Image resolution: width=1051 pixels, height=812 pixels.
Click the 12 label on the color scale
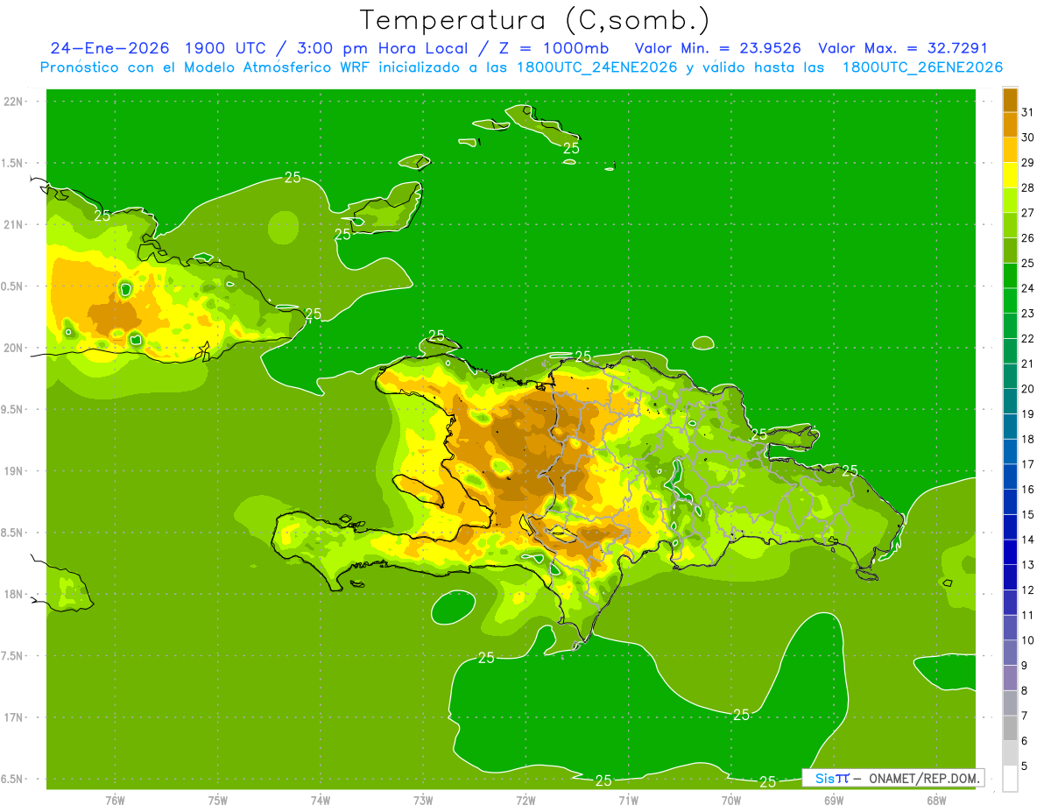[x=1027, y=590]
